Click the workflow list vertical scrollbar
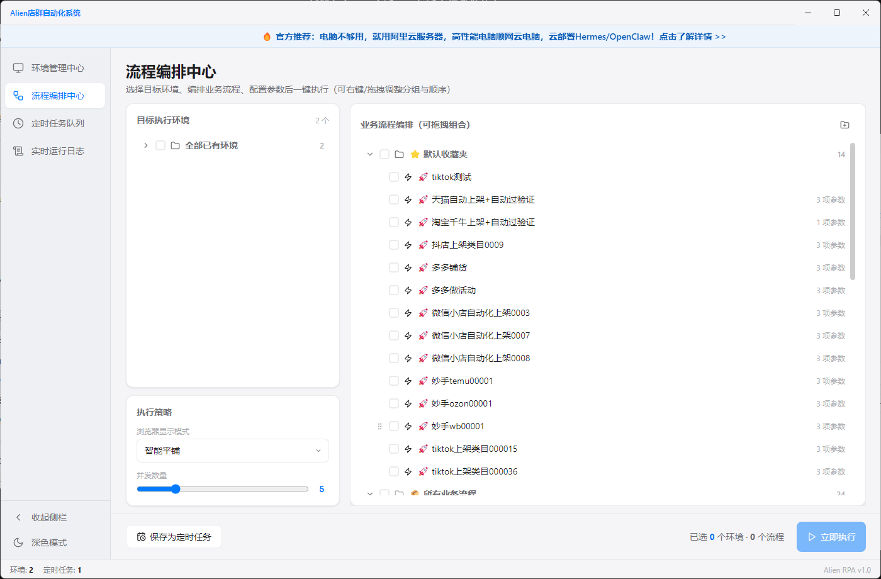The image size is (881, 579). tap(853, 211)
